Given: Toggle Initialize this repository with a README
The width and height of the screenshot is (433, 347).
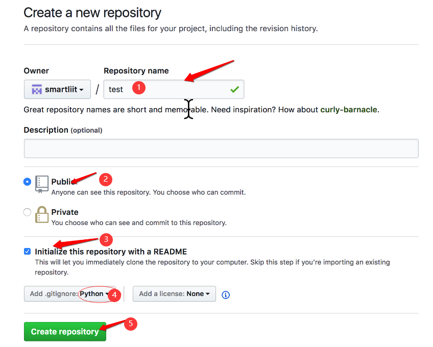Looking at the screenshot, I should point(28,251).
